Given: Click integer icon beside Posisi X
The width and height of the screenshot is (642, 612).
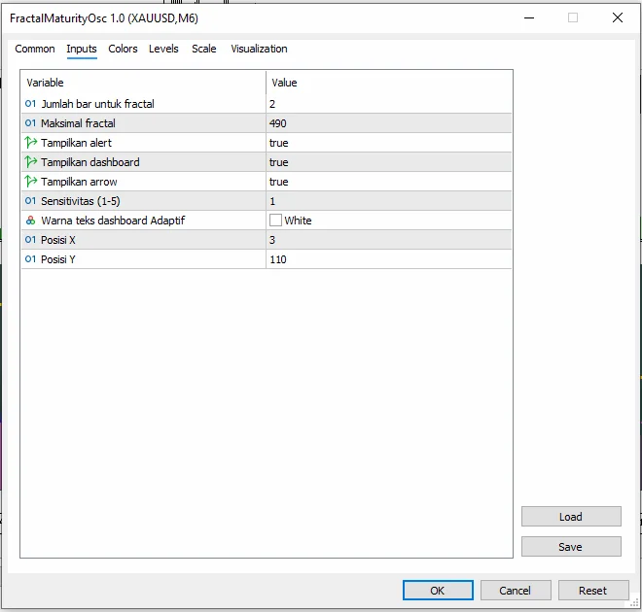Looking at the screenshot, I should coord(31,240).
